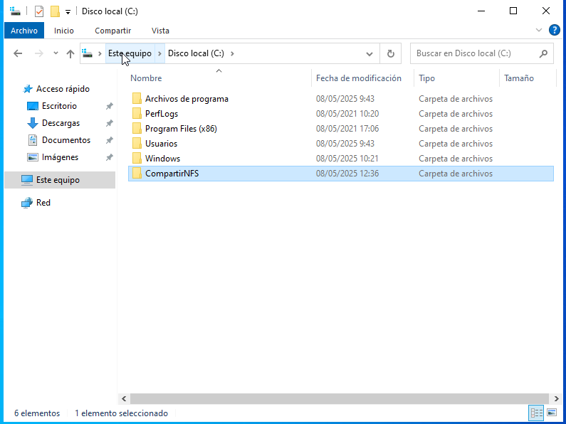Click Este equipo in the address breadcrumb

point(130,53)
